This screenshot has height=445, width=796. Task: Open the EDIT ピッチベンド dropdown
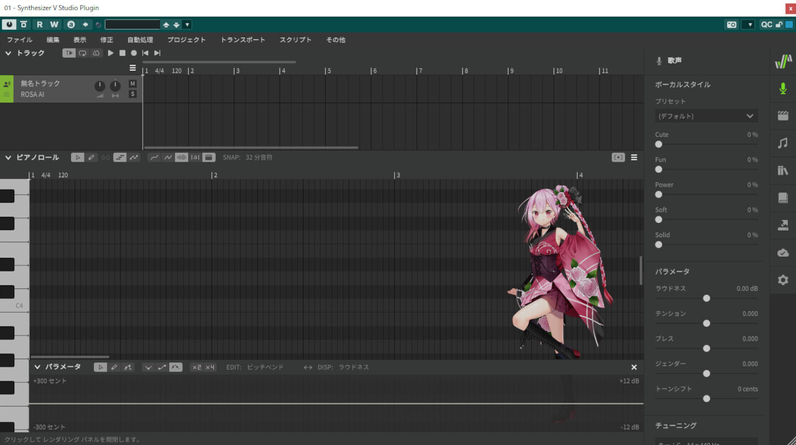pos(255,367)
